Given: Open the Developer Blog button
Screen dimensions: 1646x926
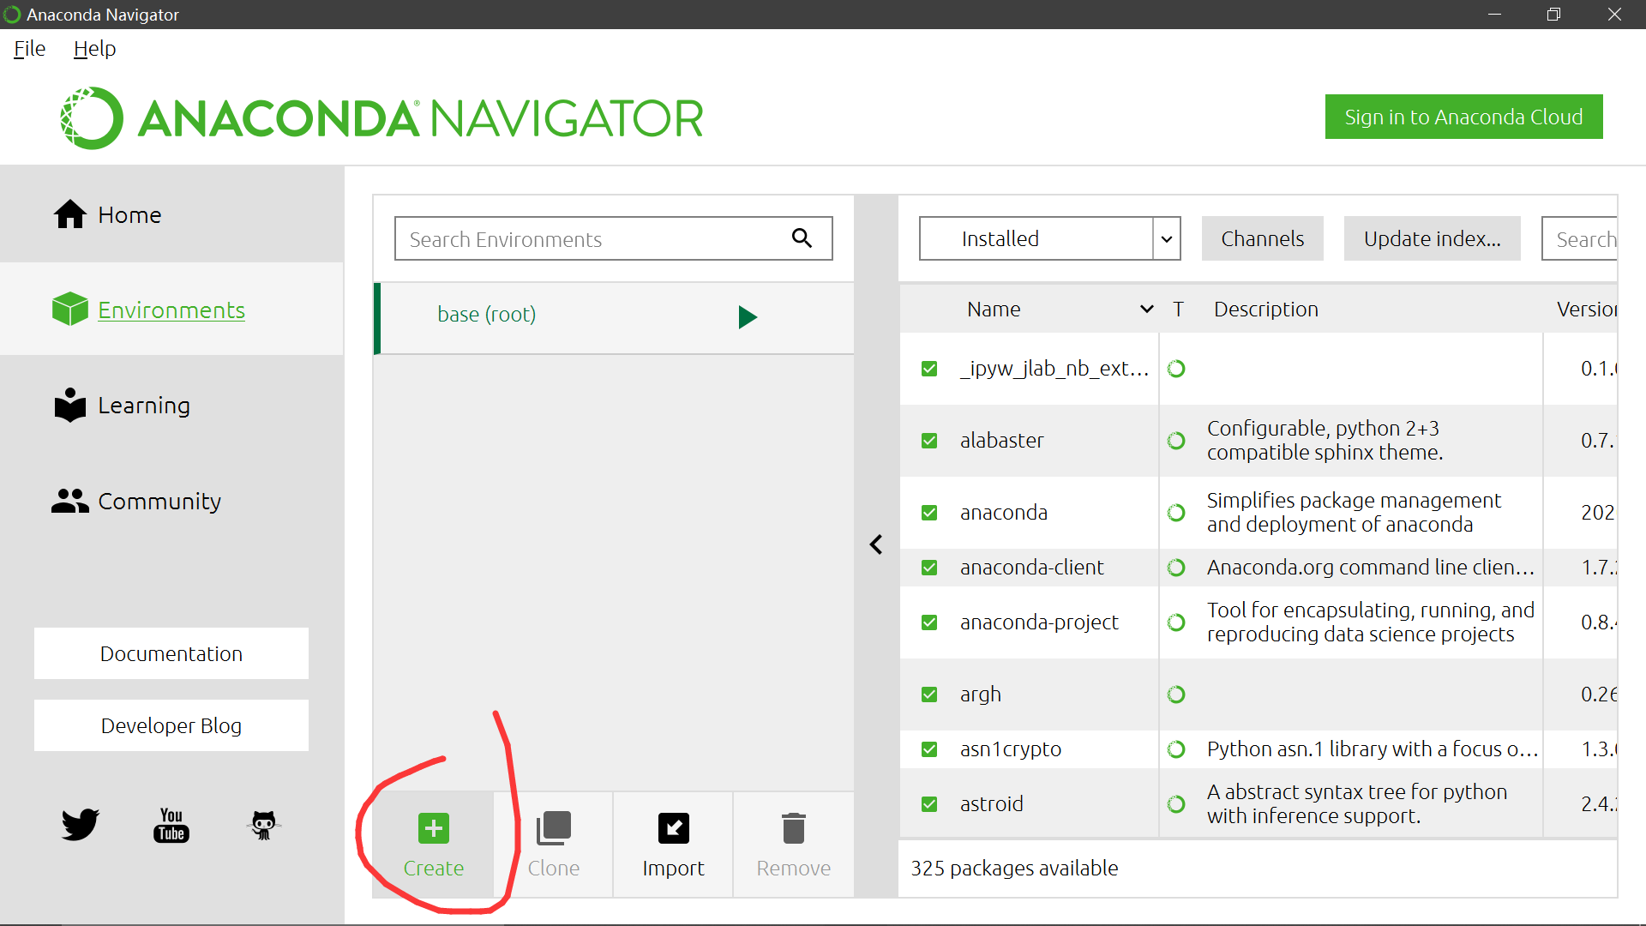Looking at the screenshot, I should (x=171, y=725).
